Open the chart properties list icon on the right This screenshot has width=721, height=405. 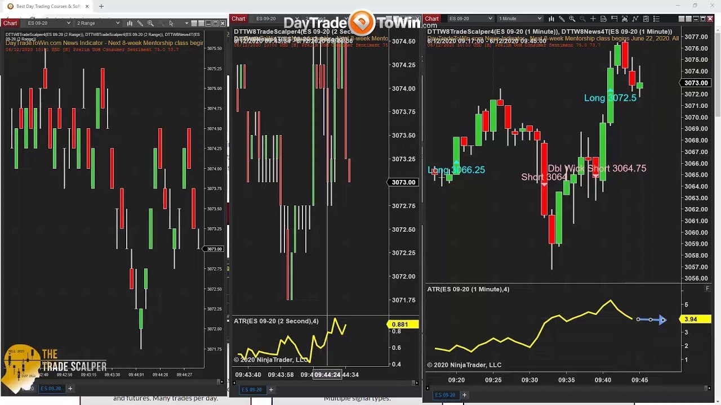point(656,19)
